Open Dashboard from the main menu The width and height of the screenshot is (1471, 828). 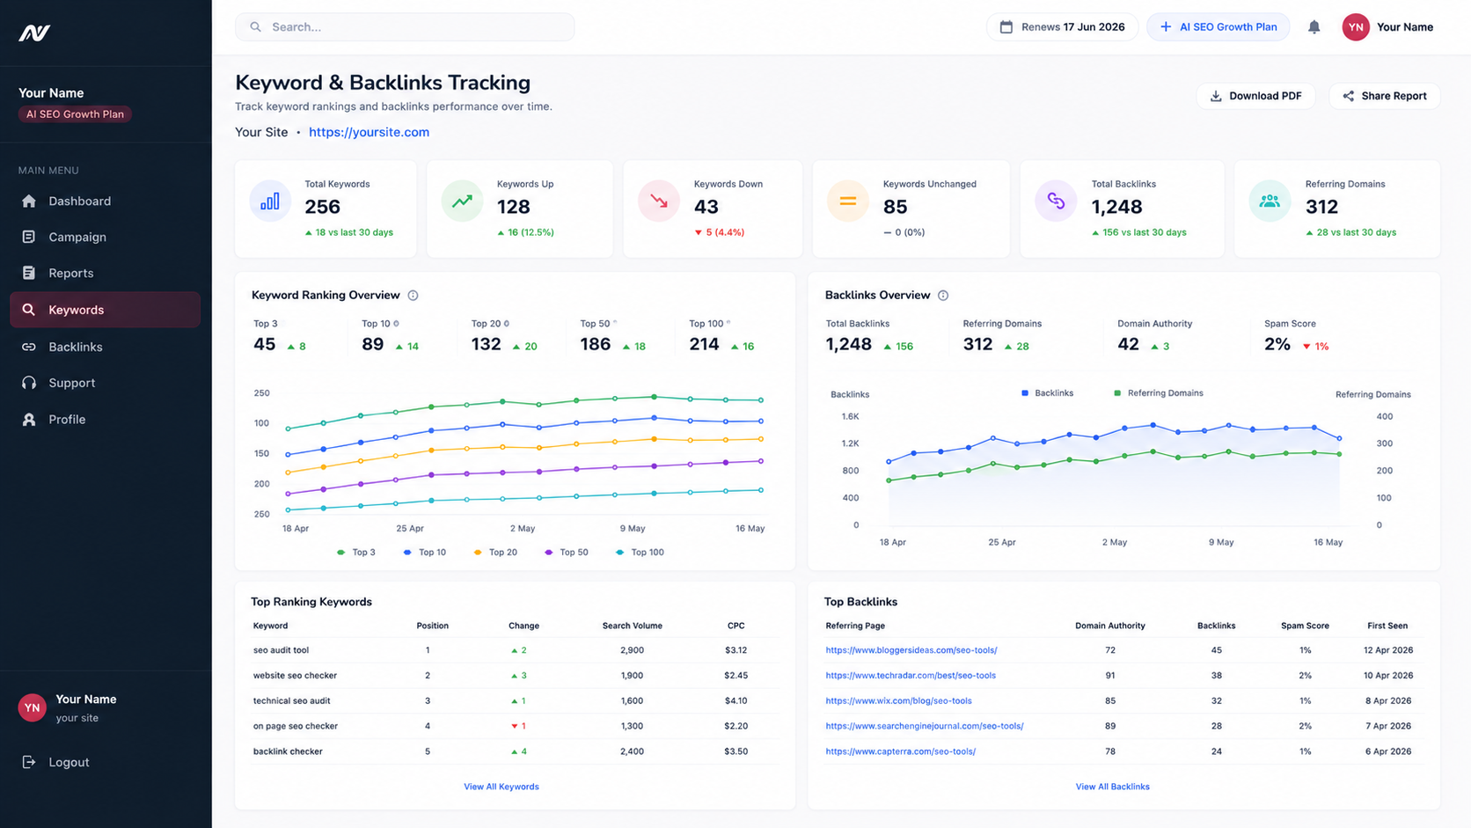[106, 202]
